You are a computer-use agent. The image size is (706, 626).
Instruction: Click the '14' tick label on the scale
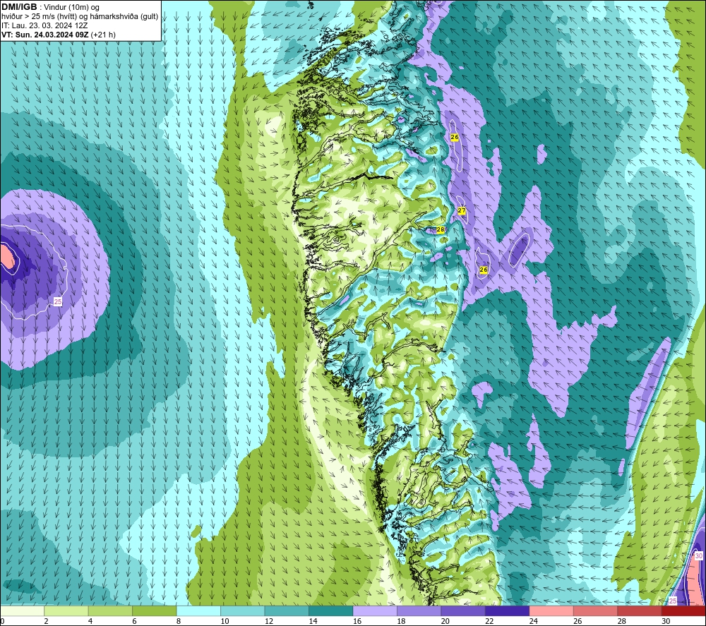313,621
